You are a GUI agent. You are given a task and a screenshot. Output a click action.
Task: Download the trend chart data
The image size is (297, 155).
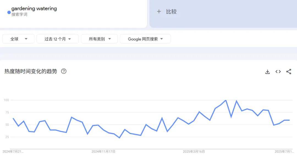[x=267, y=72]
